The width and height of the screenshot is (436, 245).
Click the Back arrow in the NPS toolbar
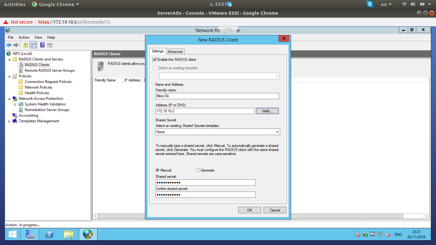point(9,45)
